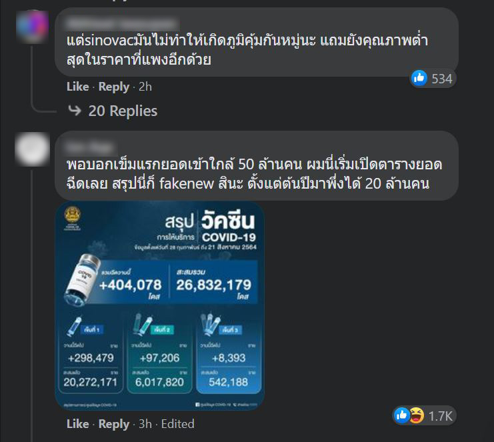Click the vaccine vial image in infographic
The image size is (494, 442).
pyautogui.click(x=83, y=280)
